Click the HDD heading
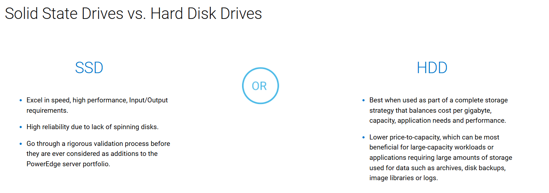 [432, 68]
